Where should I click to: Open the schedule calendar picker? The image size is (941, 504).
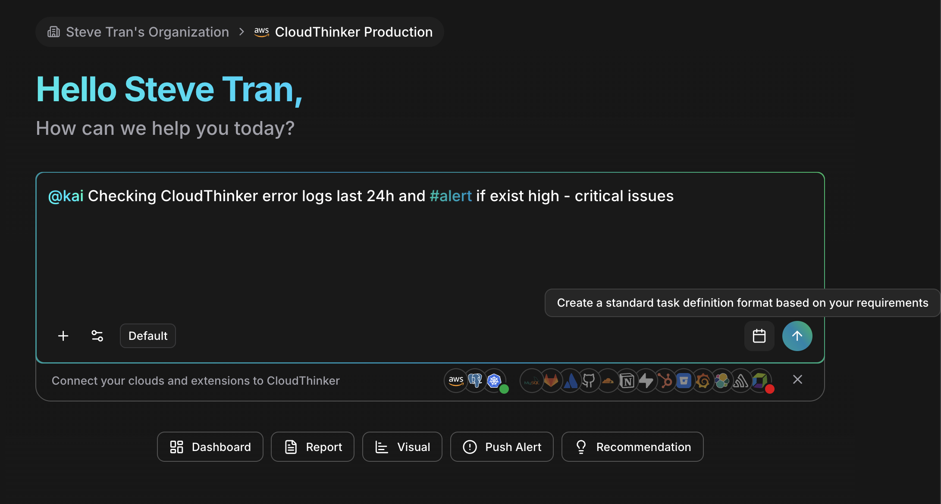pos(759,336)
